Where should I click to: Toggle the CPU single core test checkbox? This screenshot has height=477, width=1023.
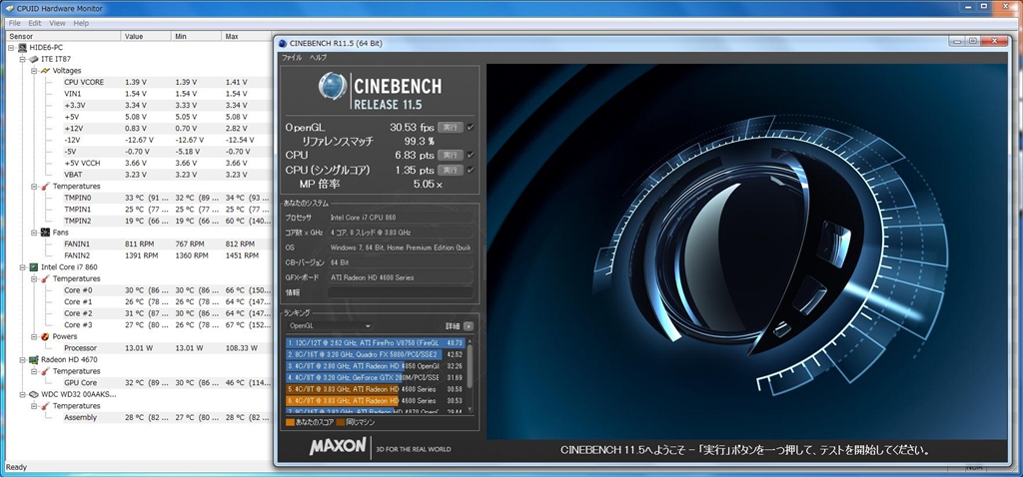click(x=471, y=170)
